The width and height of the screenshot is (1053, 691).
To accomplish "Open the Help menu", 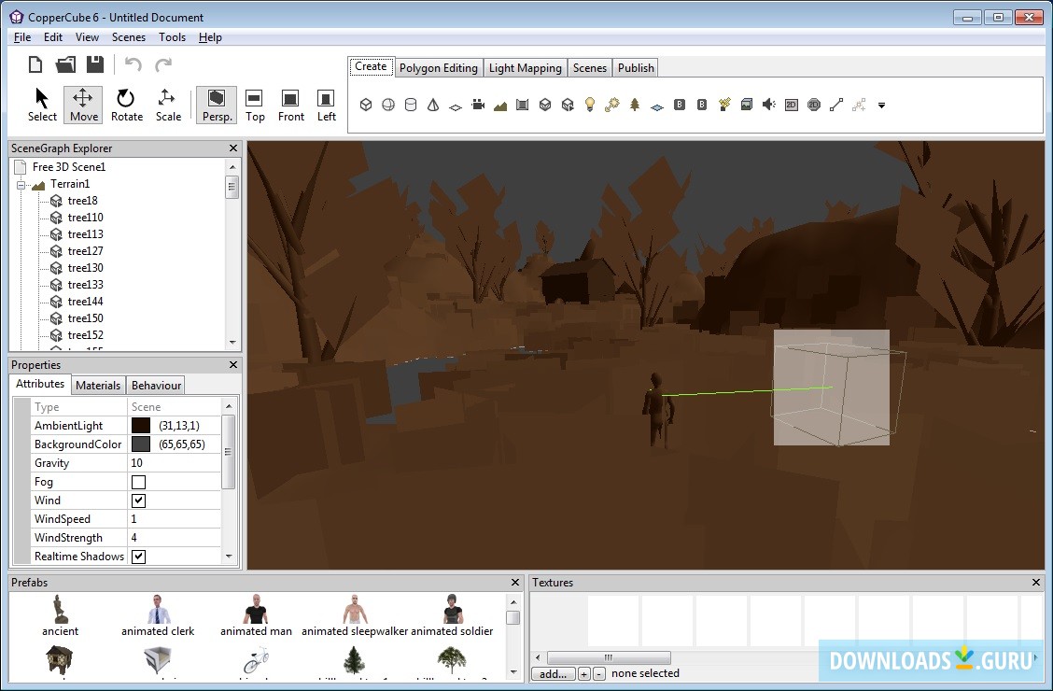I will coord(210,37).
